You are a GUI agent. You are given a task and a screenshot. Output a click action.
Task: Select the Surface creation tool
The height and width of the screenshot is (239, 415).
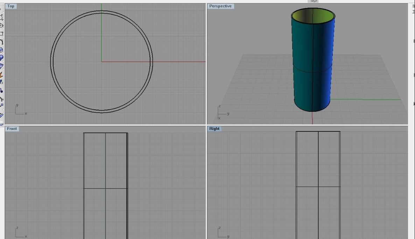pos(1,50)
